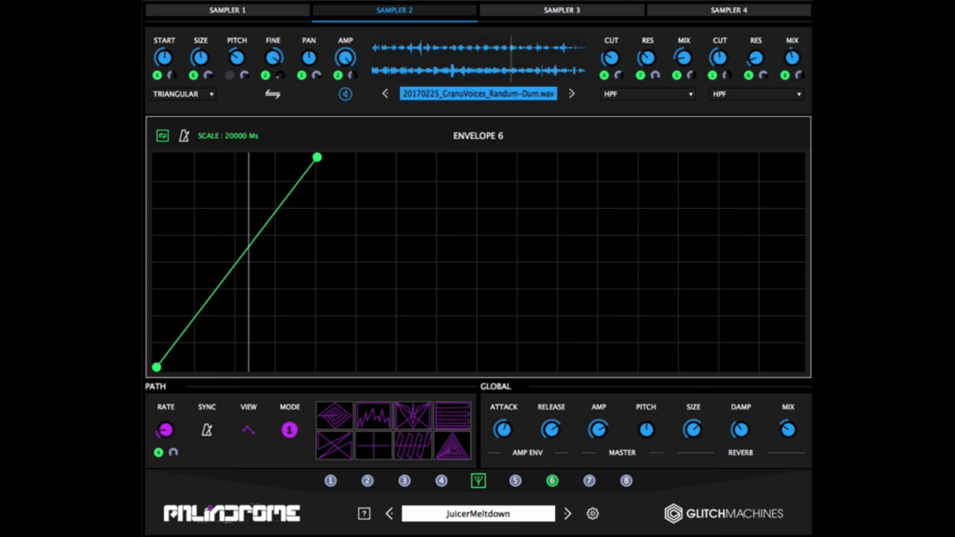Select the jagged waveform path shape

tap(373, 415)
